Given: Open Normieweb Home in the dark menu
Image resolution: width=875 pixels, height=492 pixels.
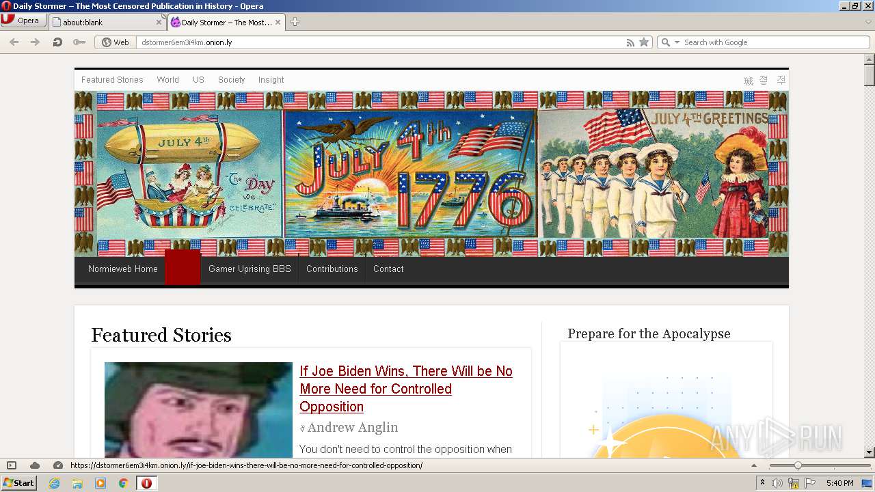Looking at the screenshot, I should (x=123, y=269).
